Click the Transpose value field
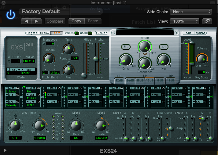 (x=50, y=44)
